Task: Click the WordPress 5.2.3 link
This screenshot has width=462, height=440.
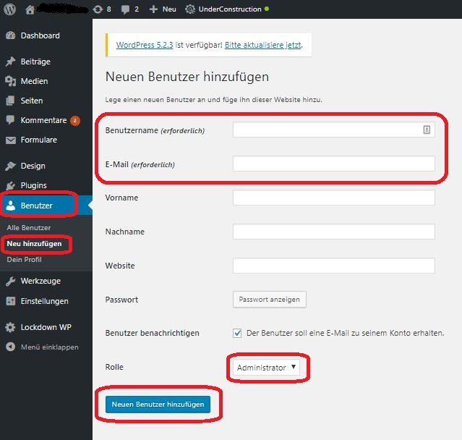Action: [145, 45]
